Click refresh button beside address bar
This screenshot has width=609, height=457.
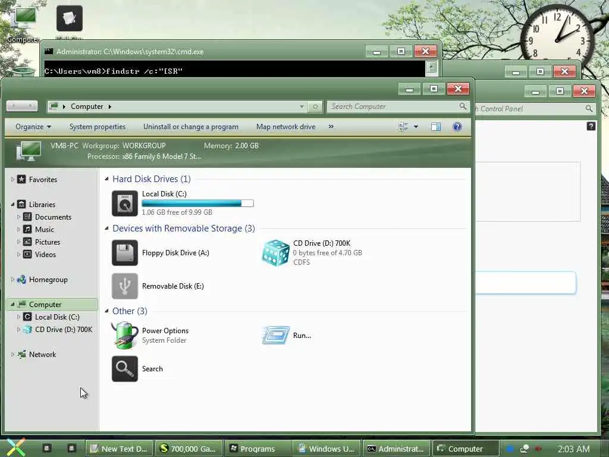click(x=315, y=107)
